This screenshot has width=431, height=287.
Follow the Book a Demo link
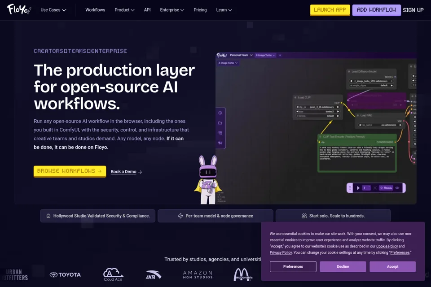[x=126, y=172]
